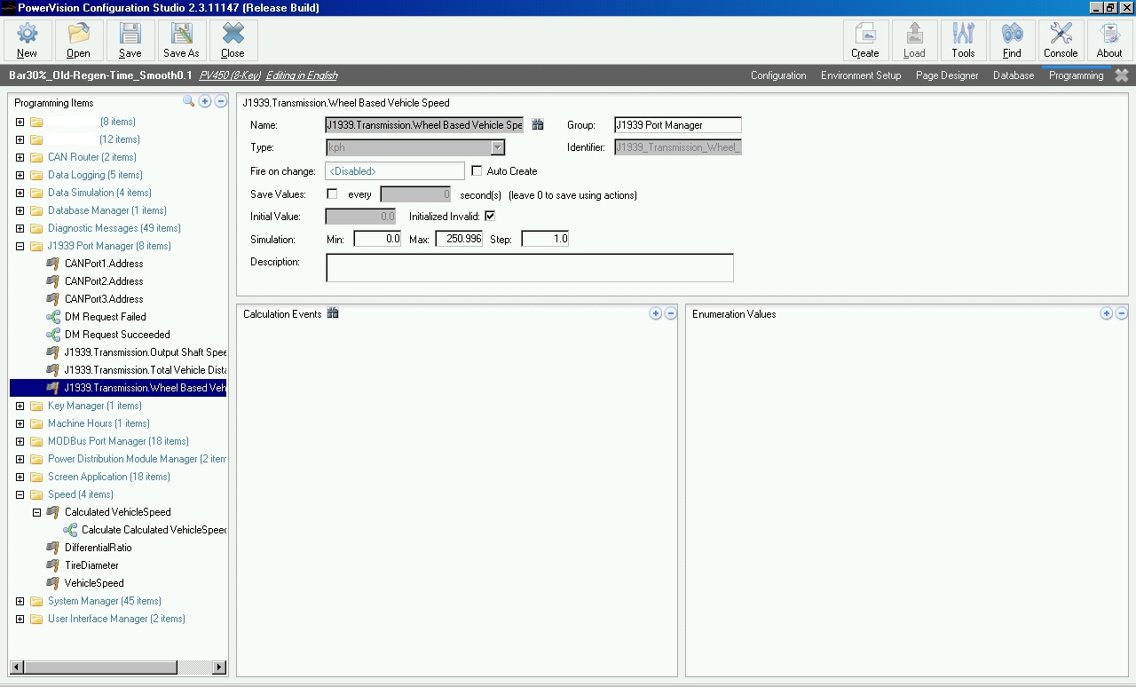Image resolution: width=1136 pixels, height=687 pixels.
Task: Remove an enumeration value with minus icon
Action: coord(1122,313)
